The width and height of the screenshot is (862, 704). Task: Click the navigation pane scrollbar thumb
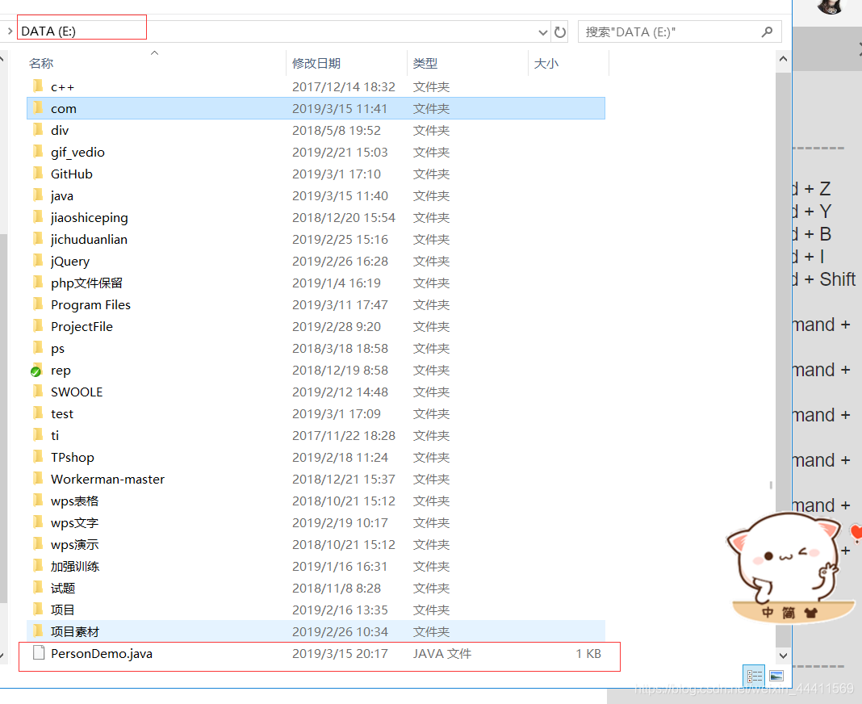coord(3,418)
